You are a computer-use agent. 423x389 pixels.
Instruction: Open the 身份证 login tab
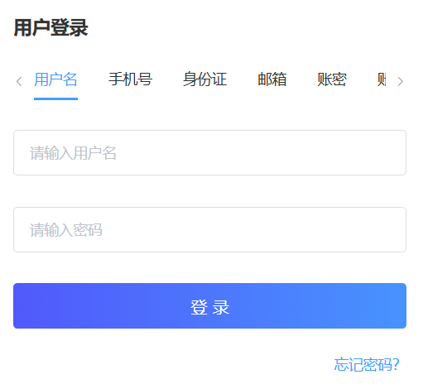coord(204,79)
